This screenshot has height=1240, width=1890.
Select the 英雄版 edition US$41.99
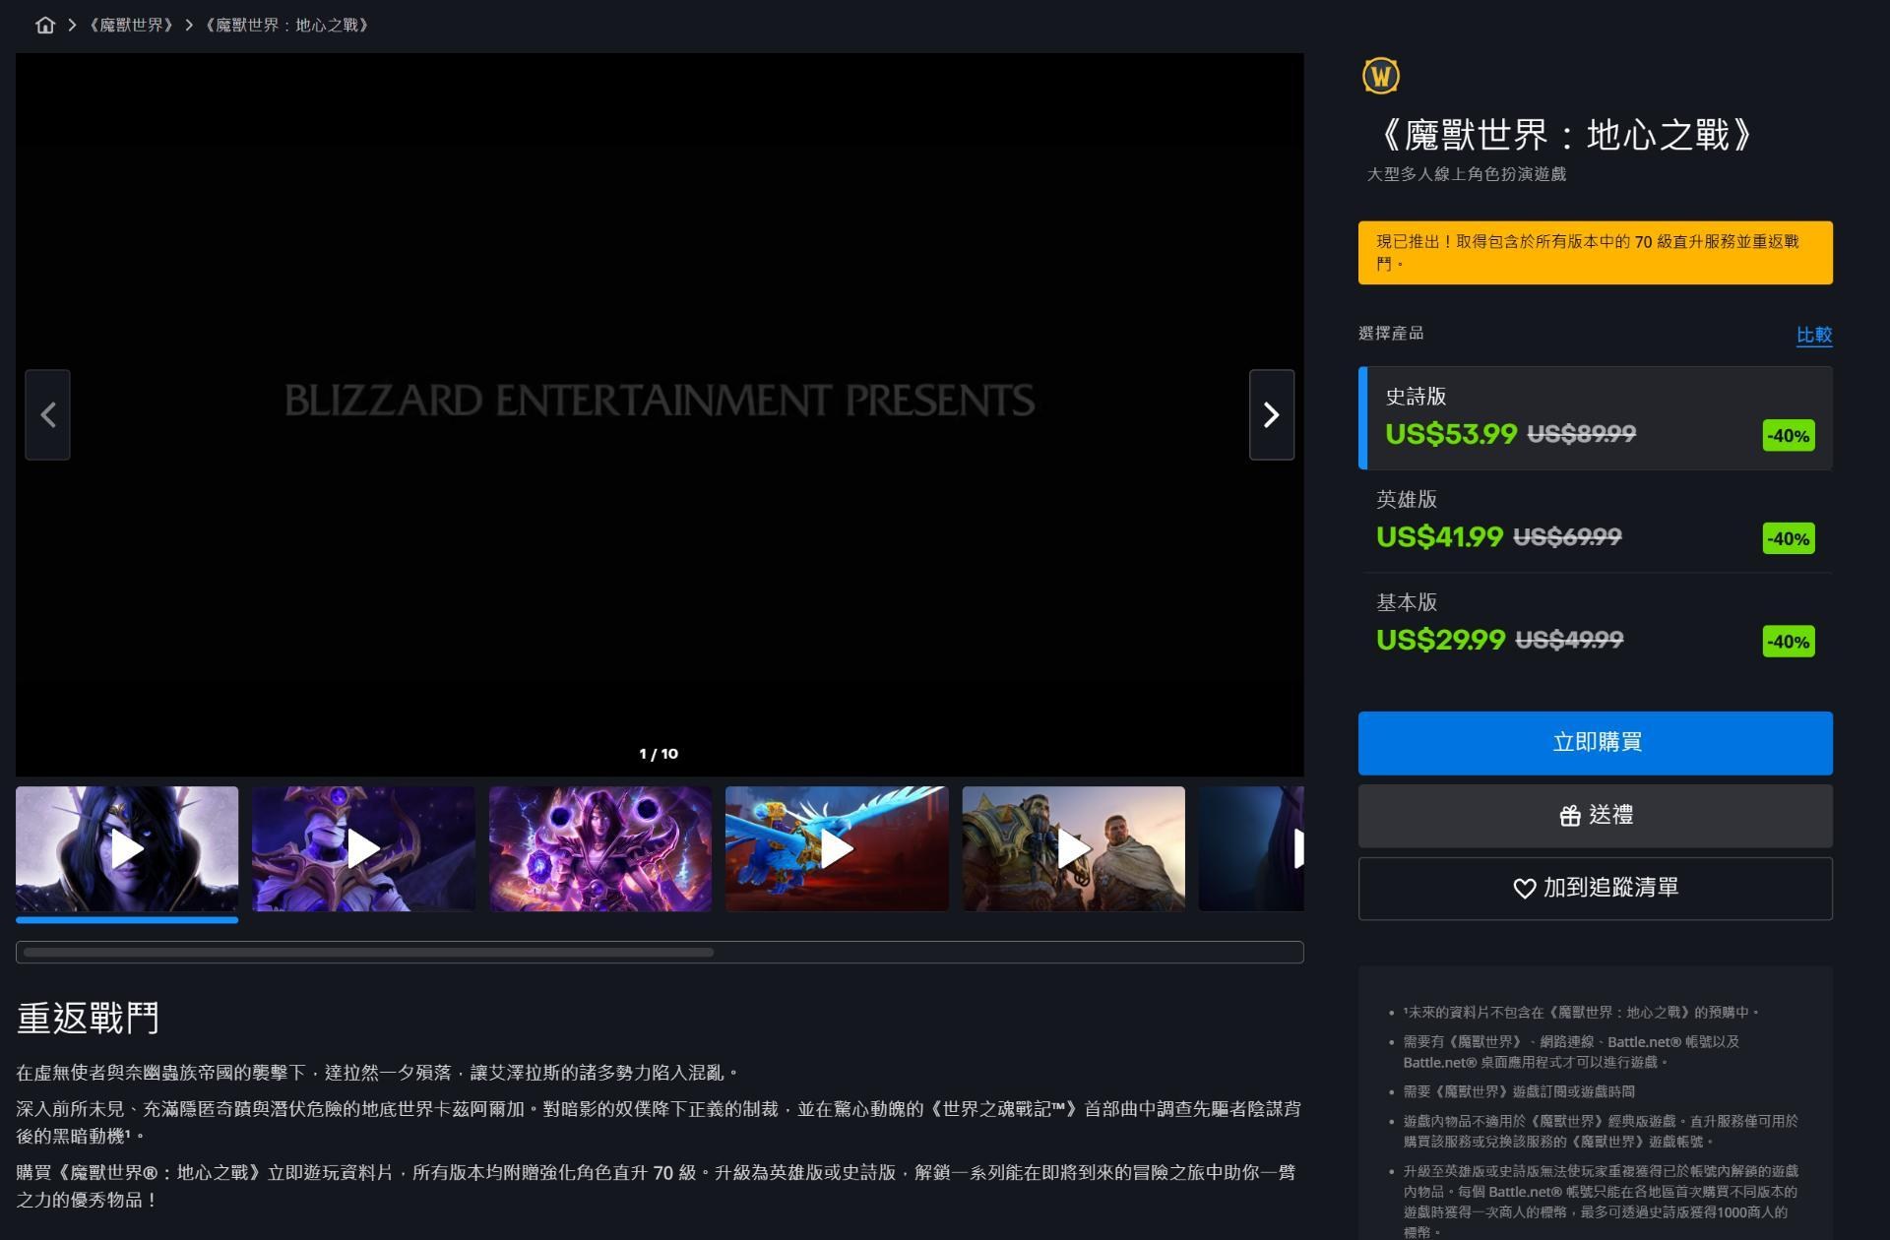[x=1595, y=521]
